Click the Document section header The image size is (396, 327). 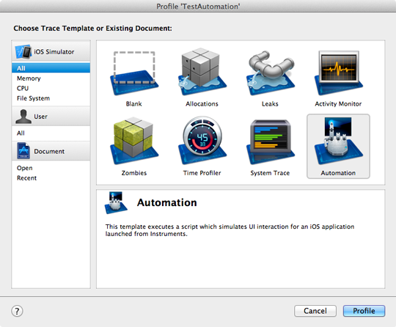(x=51, y=151)
